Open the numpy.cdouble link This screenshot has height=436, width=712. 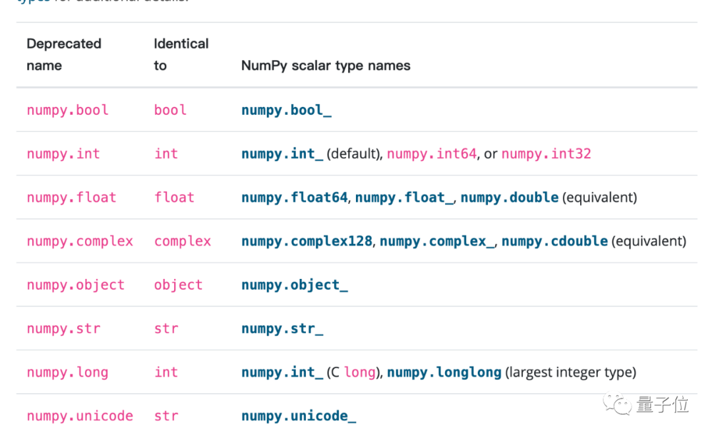[x=554, y=241]
